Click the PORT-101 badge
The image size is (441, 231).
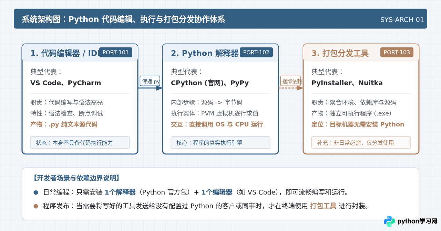click(x=116, y=52)
